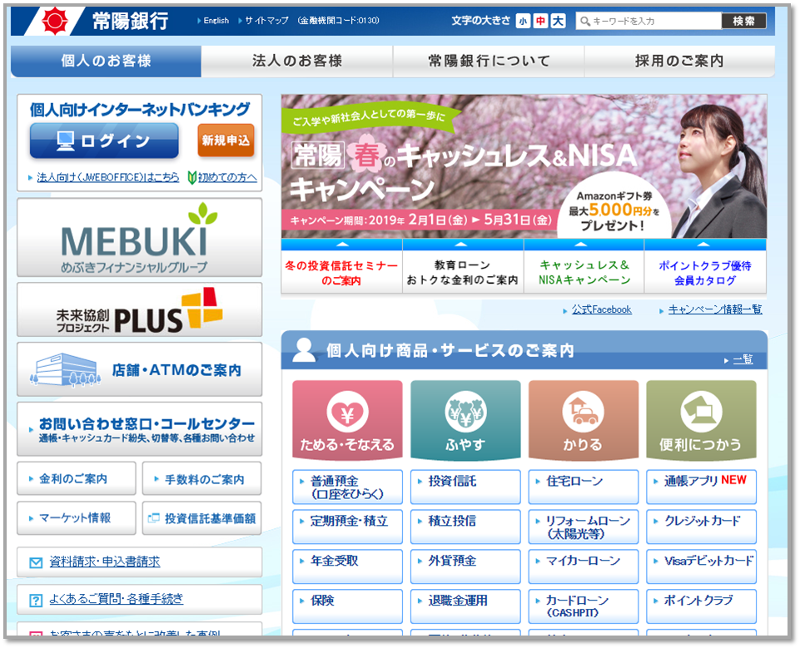Open the 未来協創プロジェクト PLUS banner

click(x=139, y=310)
